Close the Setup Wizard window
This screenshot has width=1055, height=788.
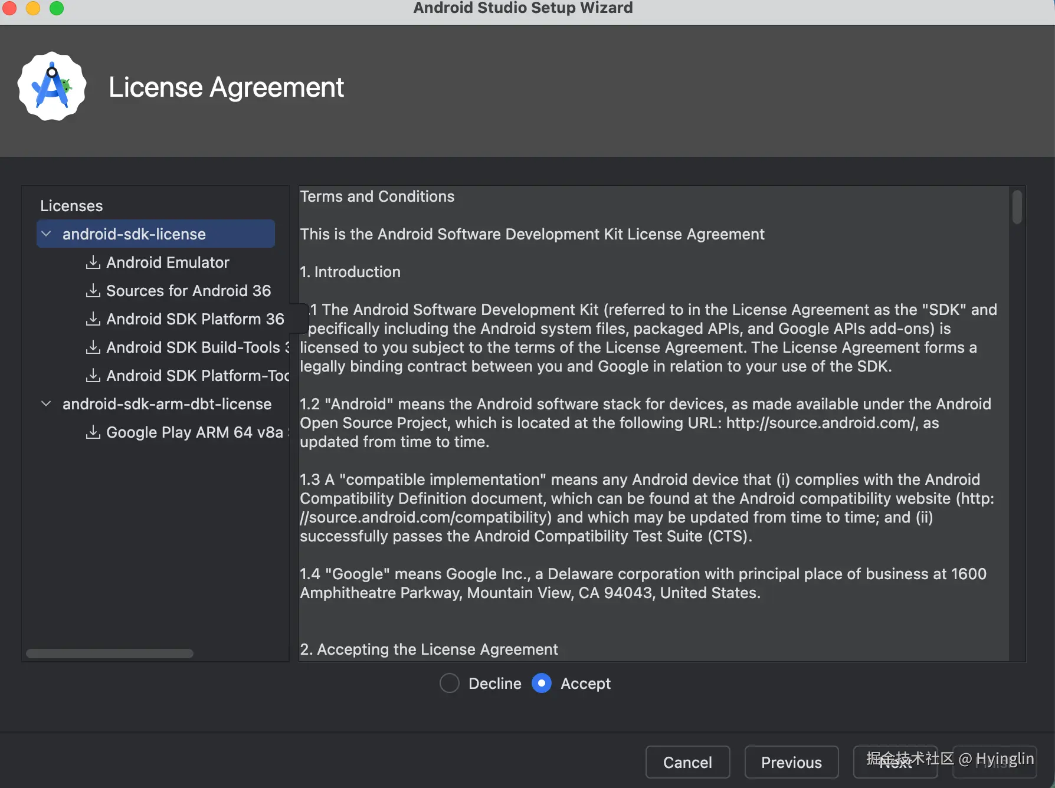(8, 8)
